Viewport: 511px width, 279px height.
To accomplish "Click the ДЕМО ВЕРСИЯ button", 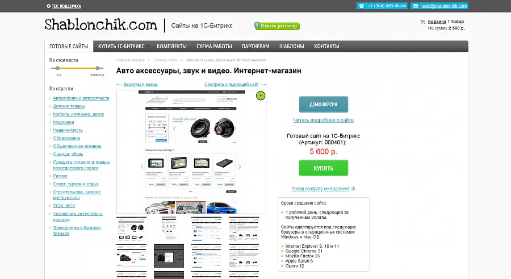I will 324,105.
